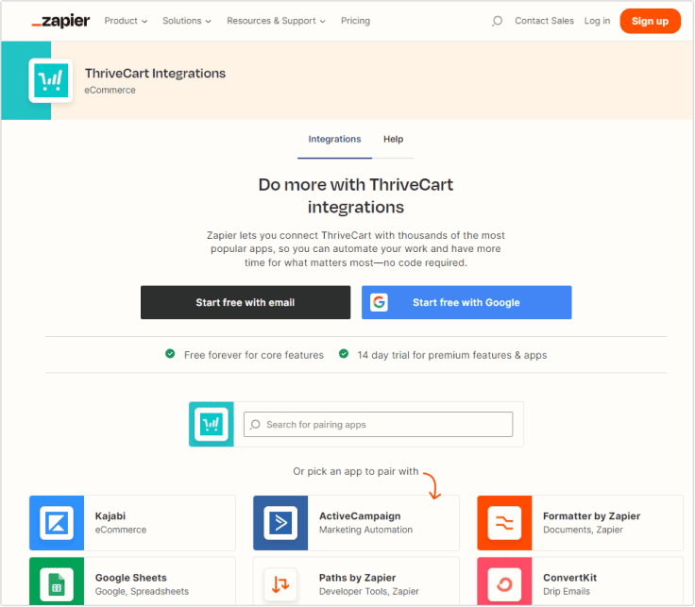Viewport: 695px width, 607px height.
Task: Switch to the Help tab
Action: point(393,140)
